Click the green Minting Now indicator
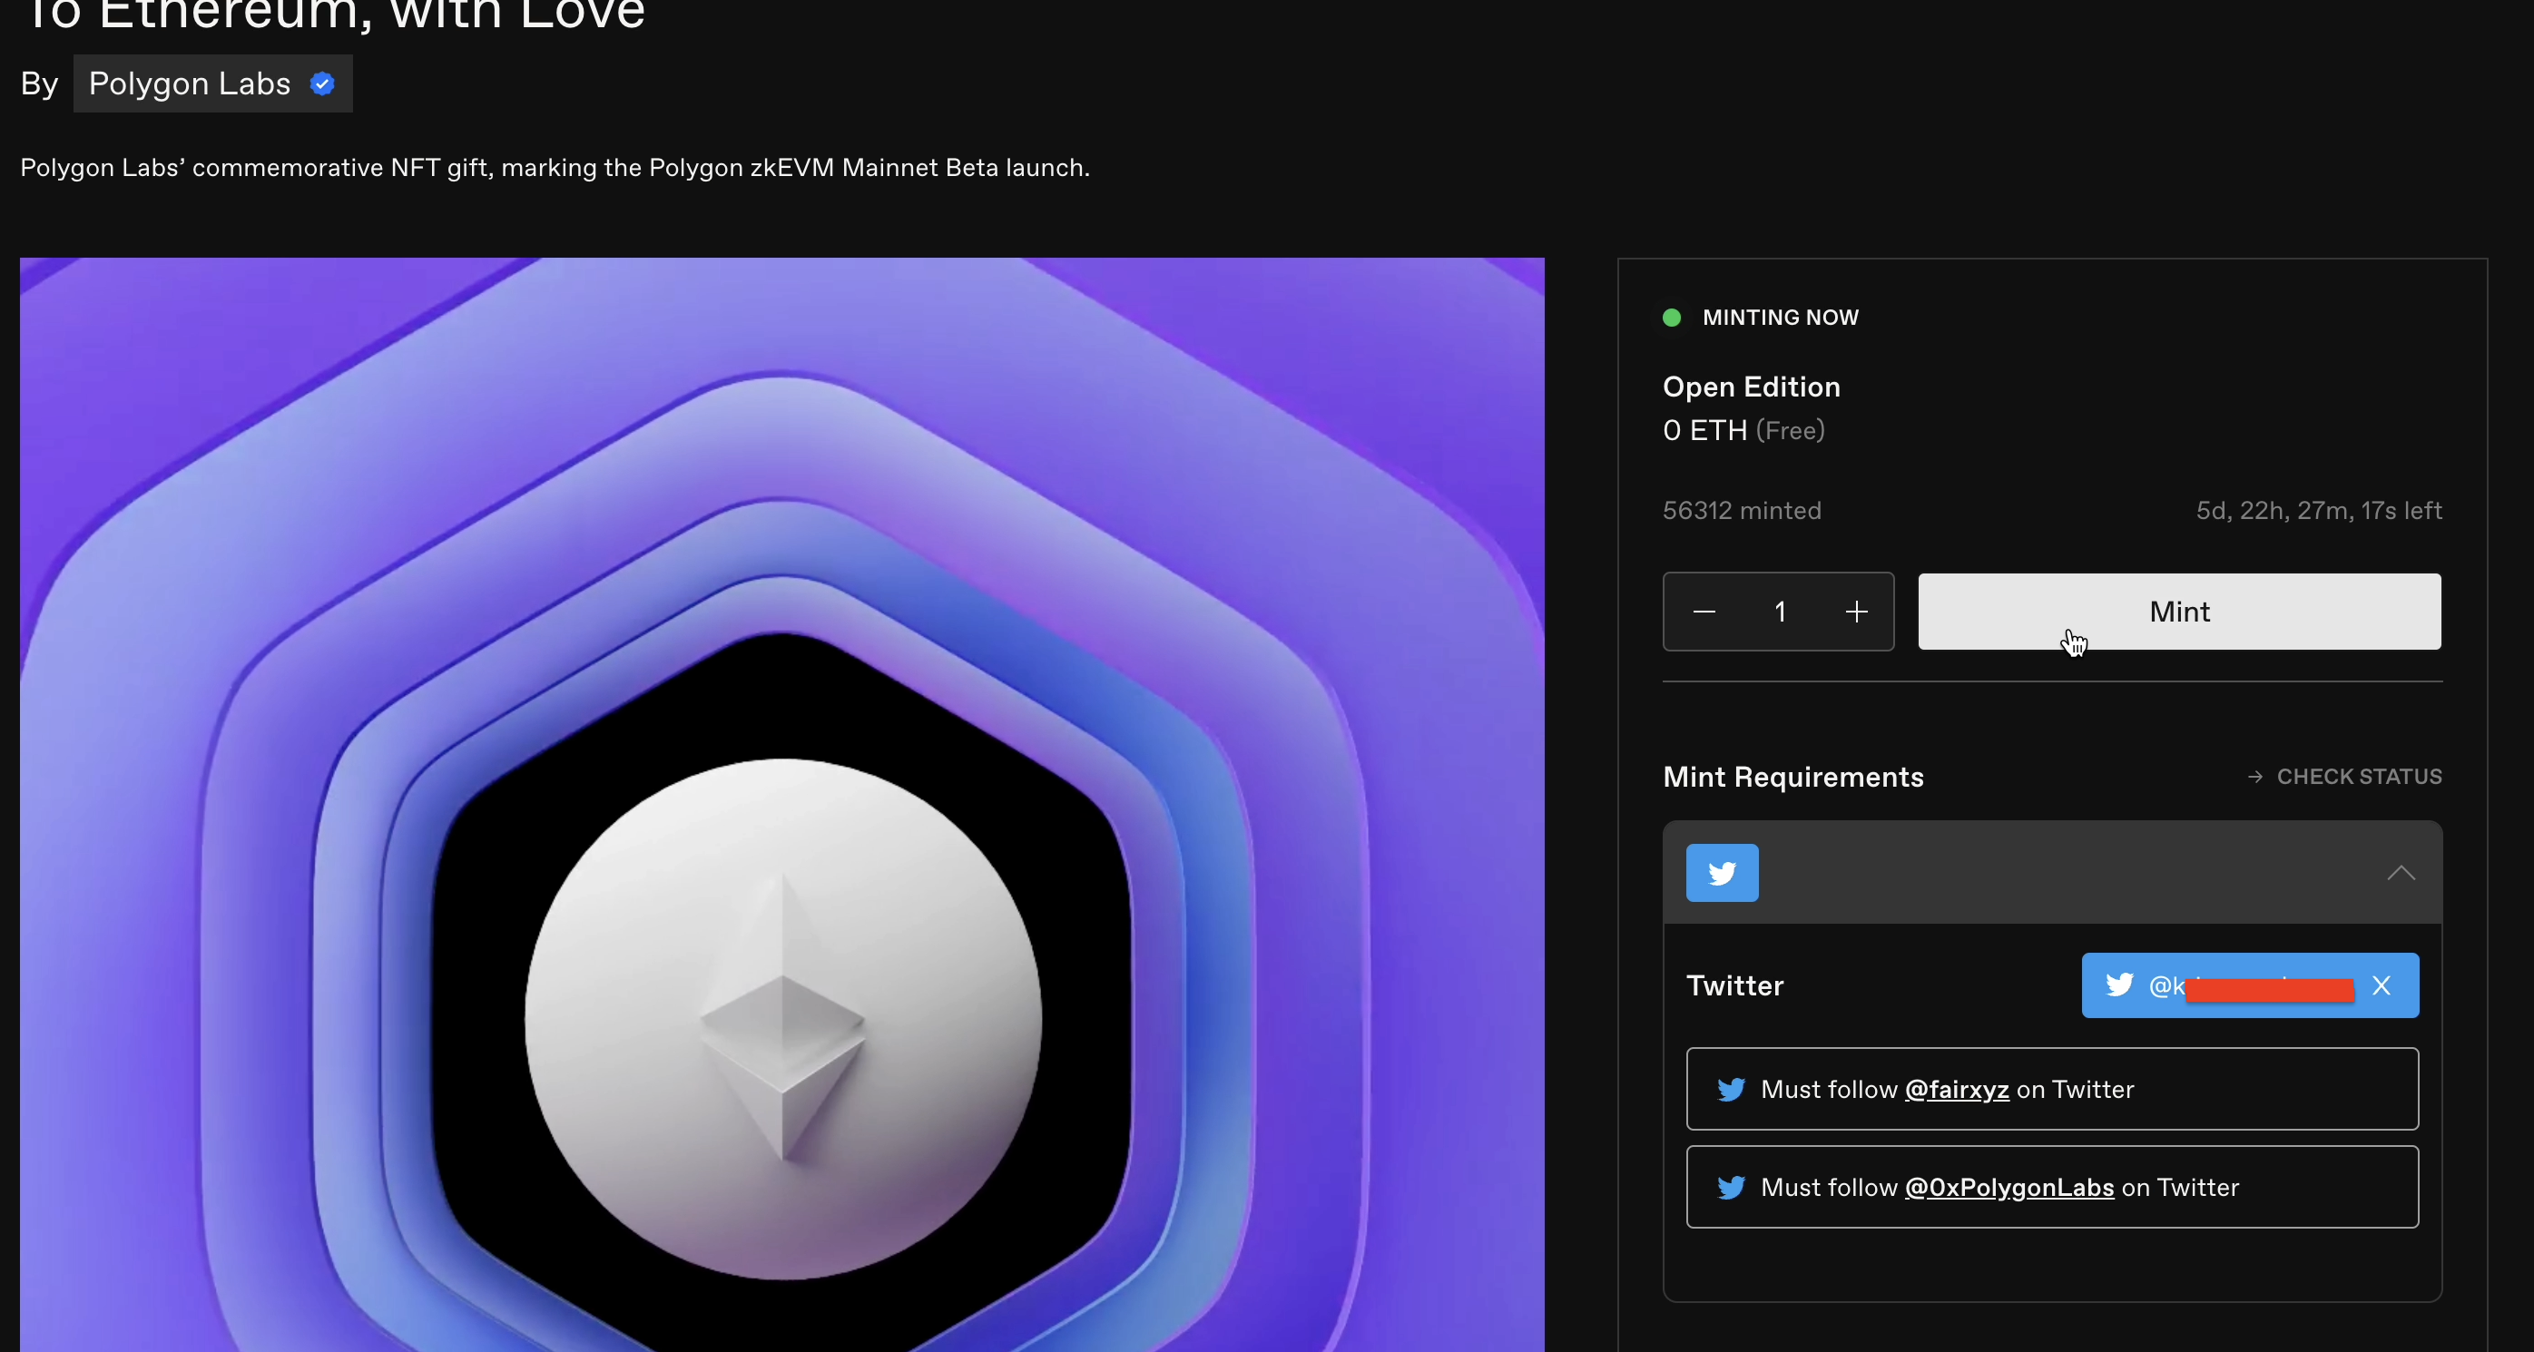 [1671, 318]
